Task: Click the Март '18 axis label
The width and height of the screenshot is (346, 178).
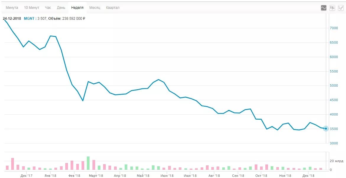Action: (96, 176)
